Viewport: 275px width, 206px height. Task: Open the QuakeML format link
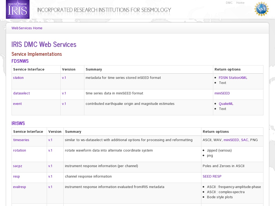pos(226,104)
